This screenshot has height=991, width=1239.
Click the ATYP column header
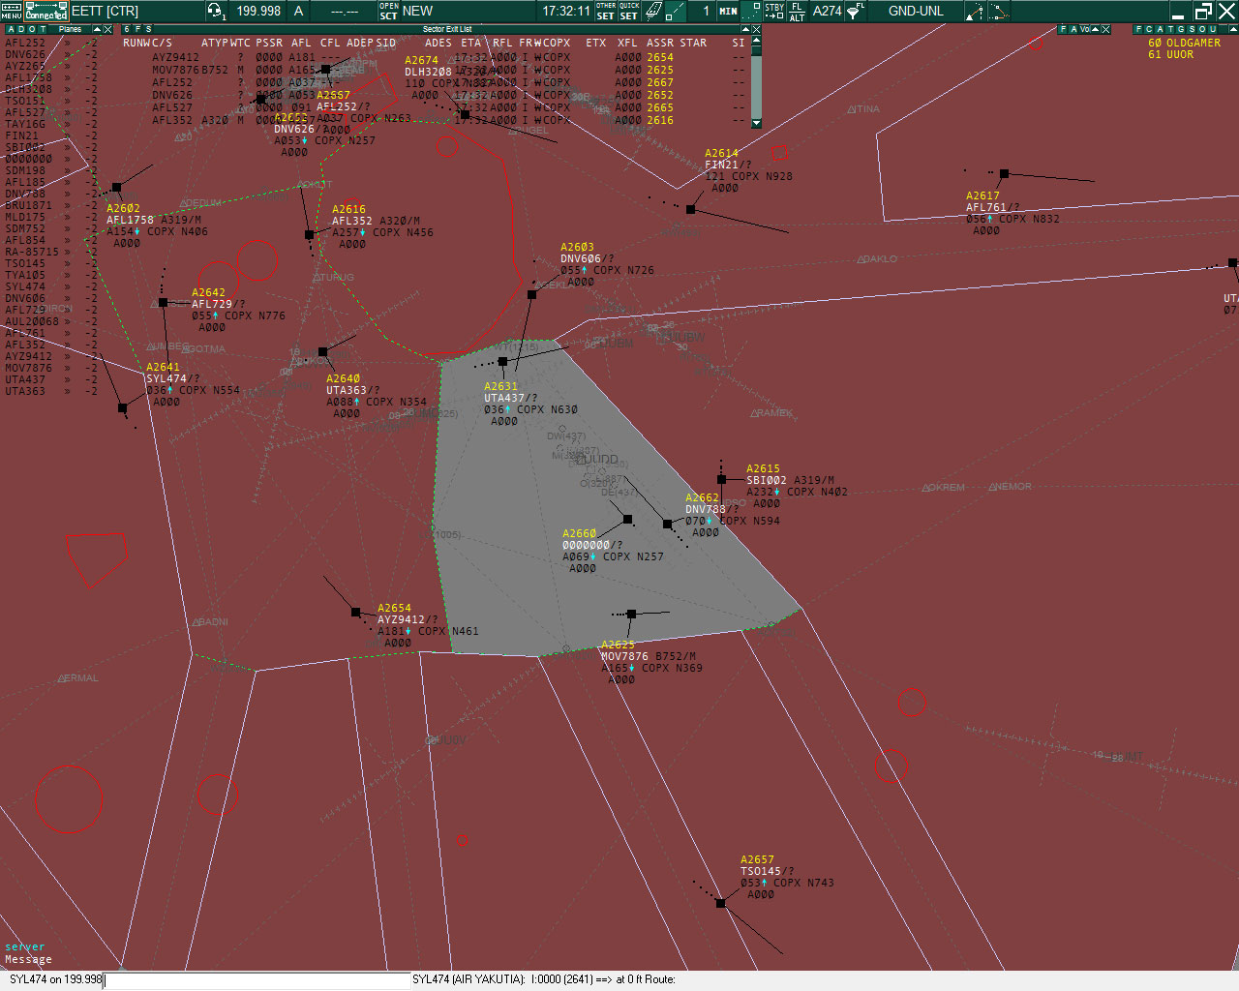[x=215, y=43]
